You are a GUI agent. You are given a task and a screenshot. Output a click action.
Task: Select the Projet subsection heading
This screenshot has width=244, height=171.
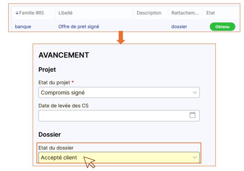click(x=47, y=70)
